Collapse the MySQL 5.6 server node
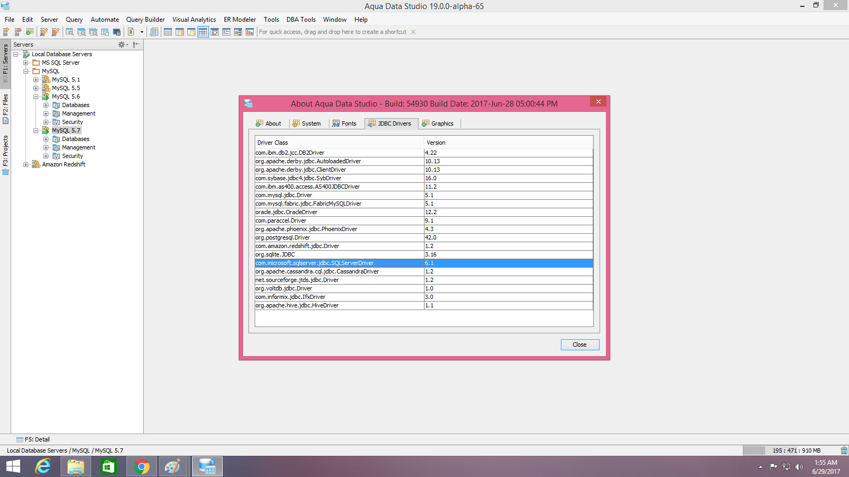849x477 pixels. [x=36, y=96]
